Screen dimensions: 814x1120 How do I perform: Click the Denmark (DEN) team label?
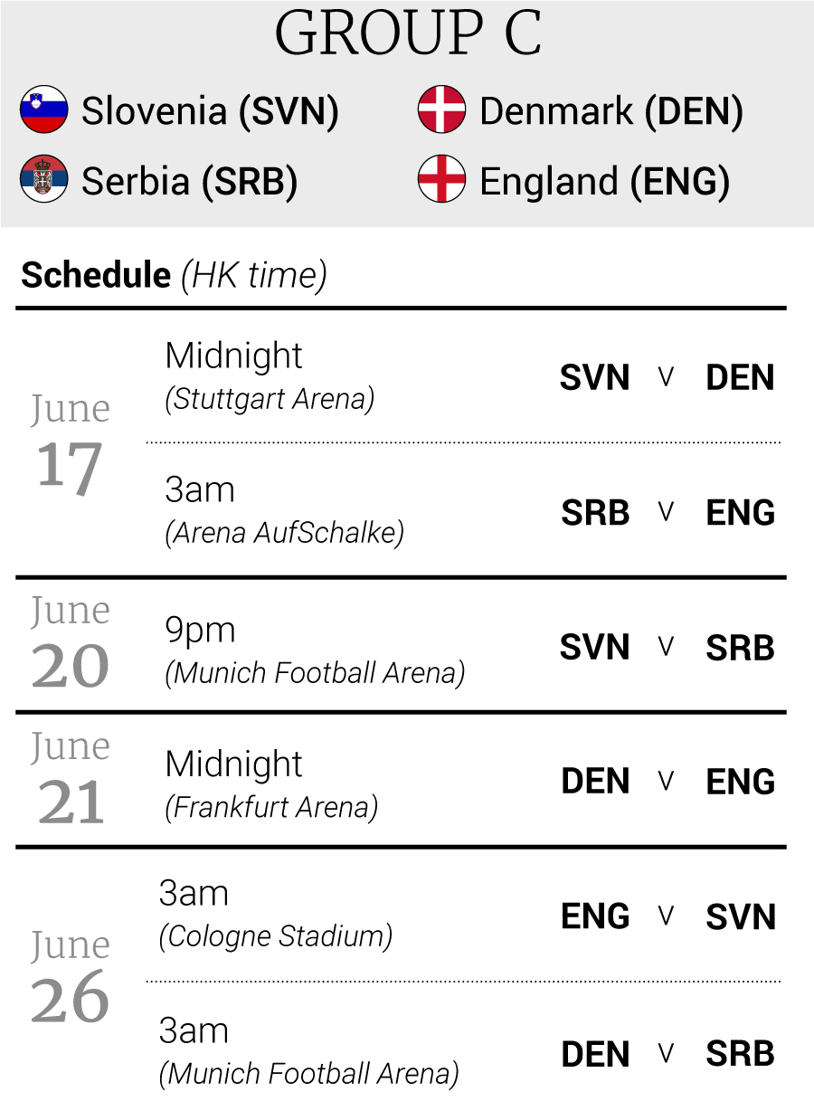point(611,111)
